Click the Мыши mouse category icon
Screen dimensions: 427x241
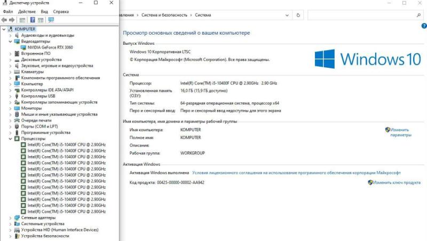(17, 114)
